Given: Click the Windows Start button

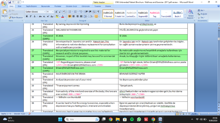Looking at the screenshot, I should click(x=60, y=119).
